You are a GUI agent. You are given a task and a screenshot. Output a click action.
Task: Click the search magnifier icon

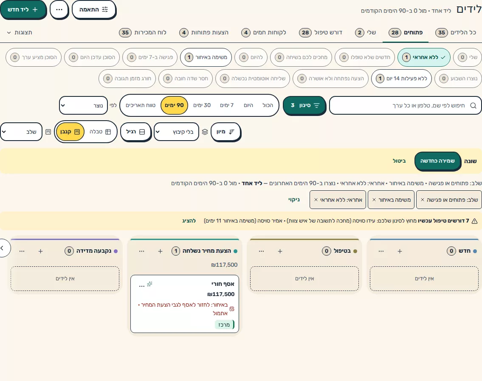[474, 105]
